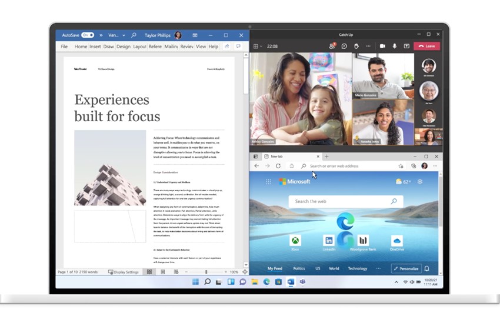The width and height of the screenshot is (500, 313).
Task: Refresh the page in Edge
Action: 278,166
